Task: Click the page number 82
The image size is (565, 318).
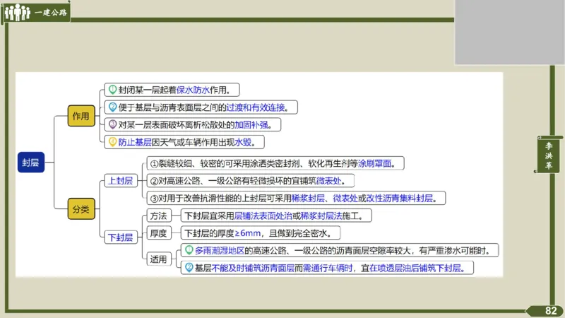Action: point(551,311)
